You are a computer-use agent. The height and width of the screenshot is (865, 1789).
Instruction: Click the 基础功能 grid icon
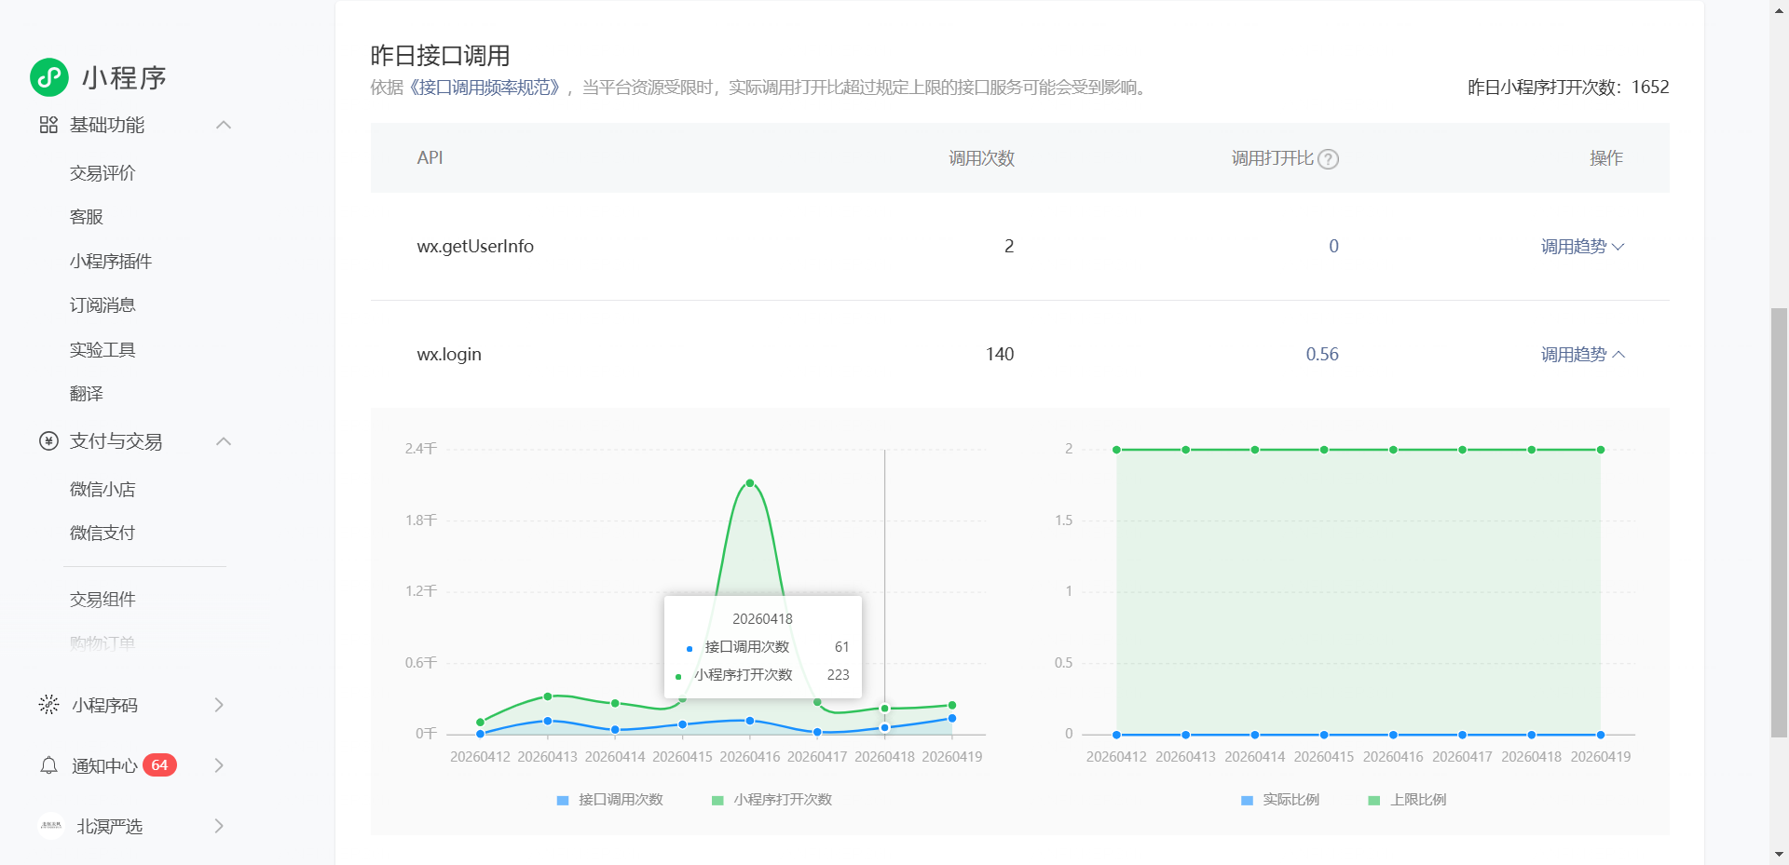(48, 125)
